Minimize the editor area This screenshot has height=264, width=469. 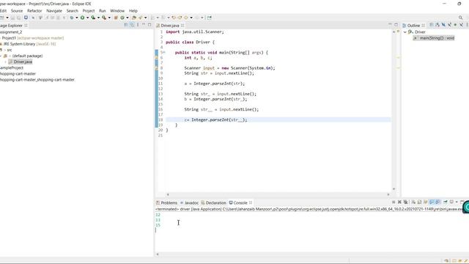point(390,25)
